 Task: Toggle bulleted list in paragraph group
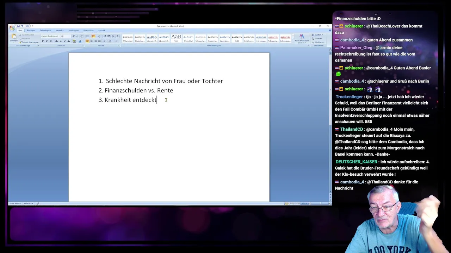pyautogui.click(x=88, y=36)
